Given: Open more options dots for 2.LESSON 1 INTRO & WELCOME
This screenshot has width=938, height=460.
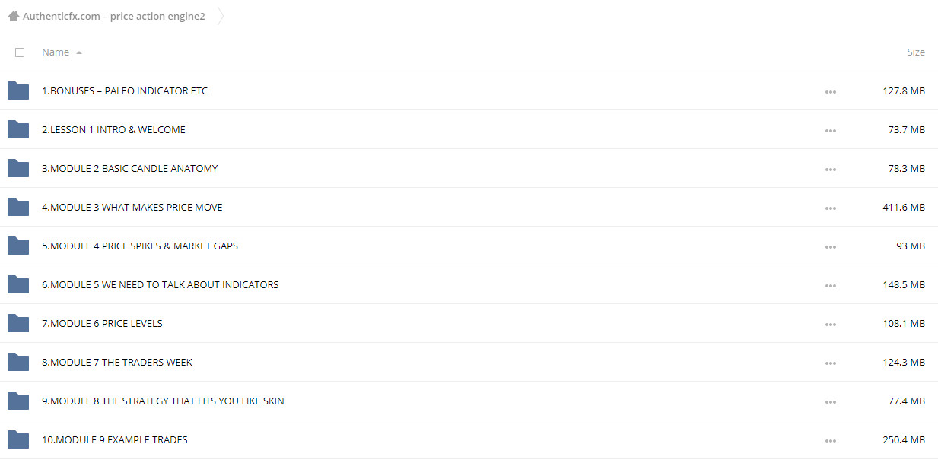Looking at the screenshot, I should click(830, 131).
